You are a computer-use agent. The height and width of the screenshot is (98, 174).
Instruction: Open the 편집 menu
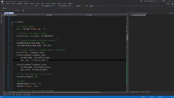(x=8, y=4)
